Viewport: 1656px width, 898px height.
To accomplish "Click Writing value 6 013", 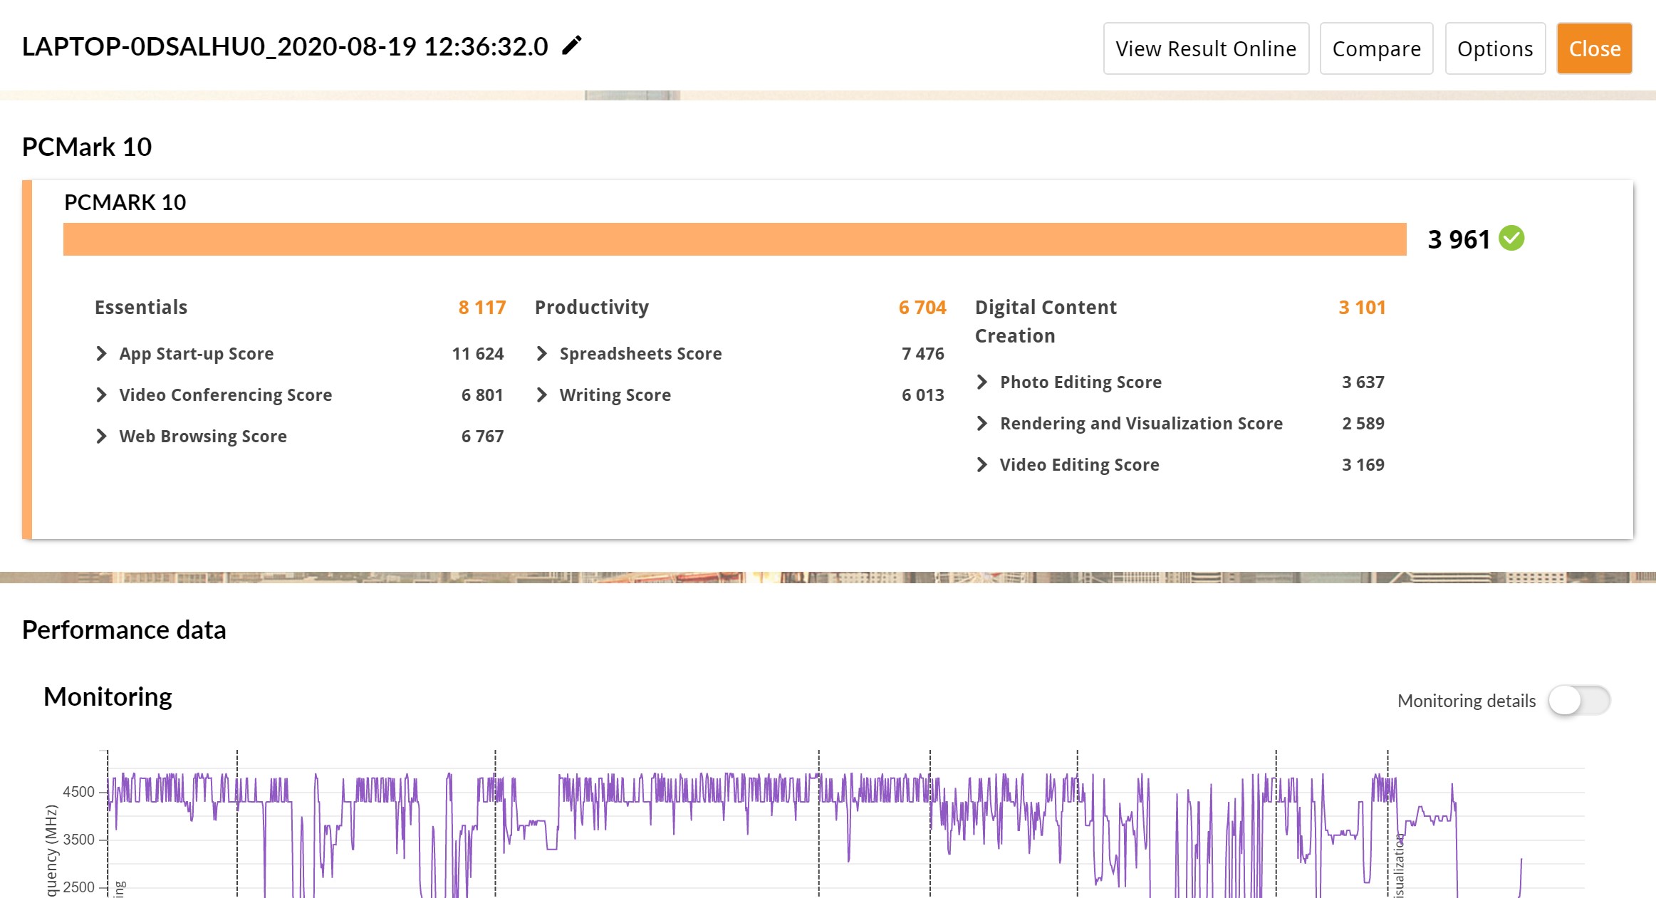I will click(923, 395).
